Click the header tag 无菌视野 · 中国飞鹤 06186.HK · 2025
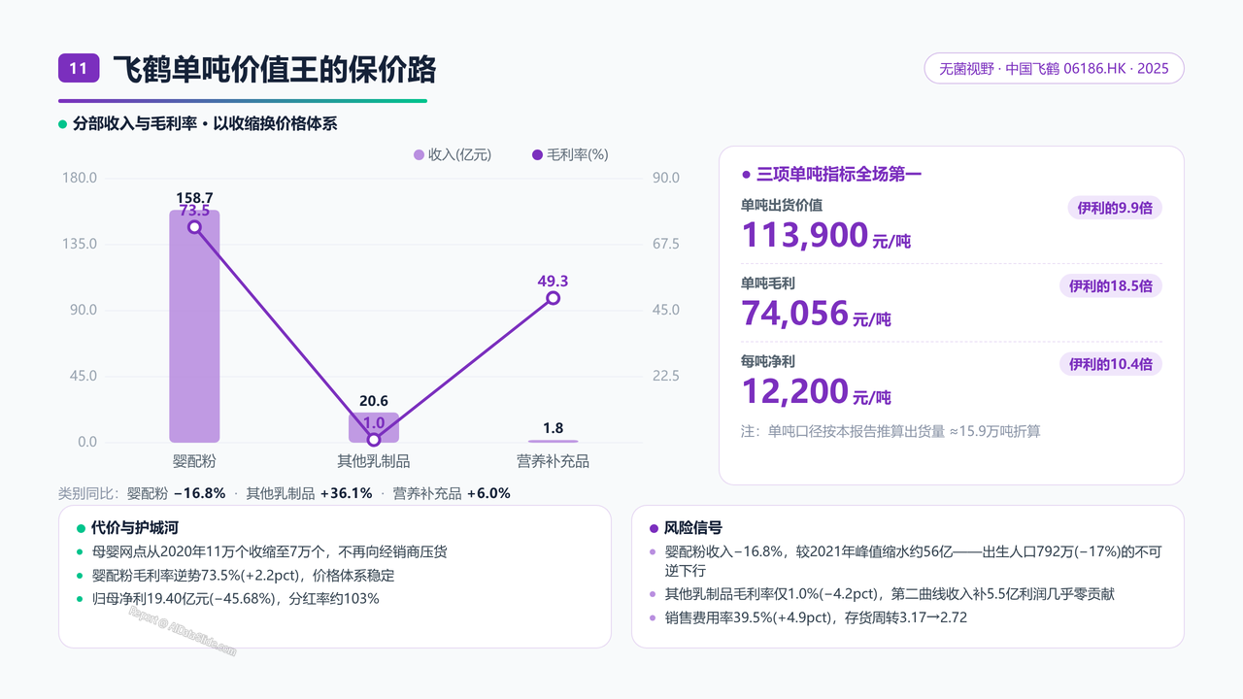Viewport: 1243px width, 699px height. point(1054,68)
